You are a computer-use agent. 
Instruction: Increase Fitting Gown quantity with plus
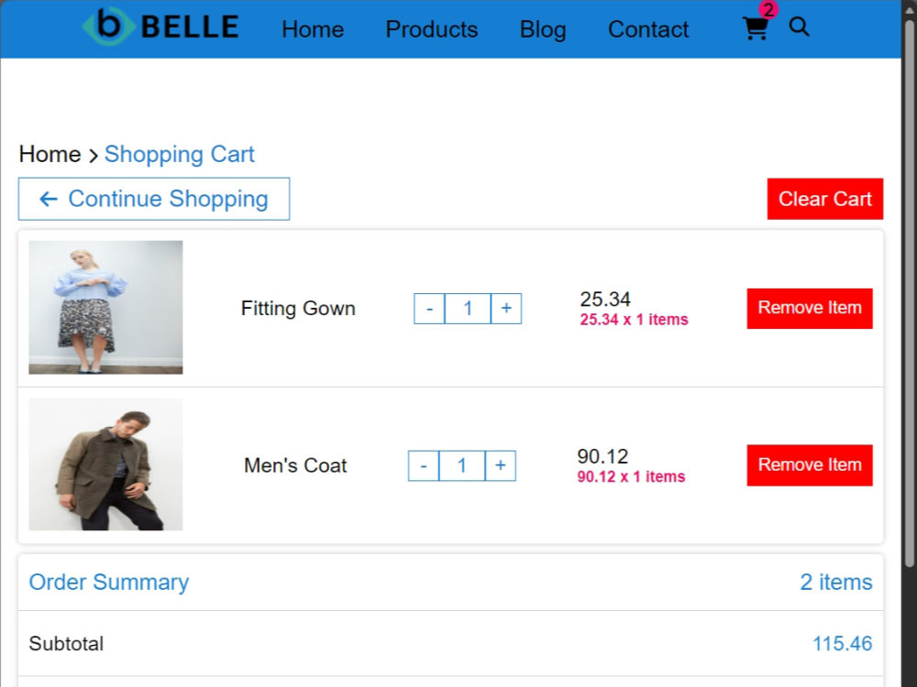[x=506, y=309]
